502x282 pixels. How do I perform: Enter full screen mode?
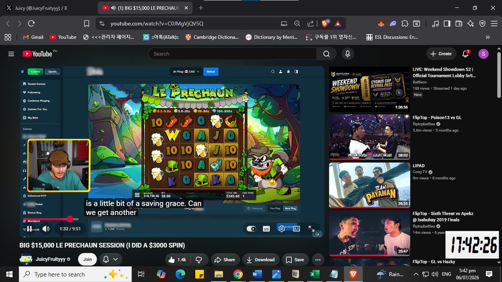[312, 229]
